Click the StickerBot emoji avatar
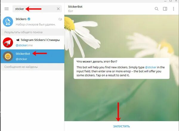The image size is (179, 131). tap(8, 56)
